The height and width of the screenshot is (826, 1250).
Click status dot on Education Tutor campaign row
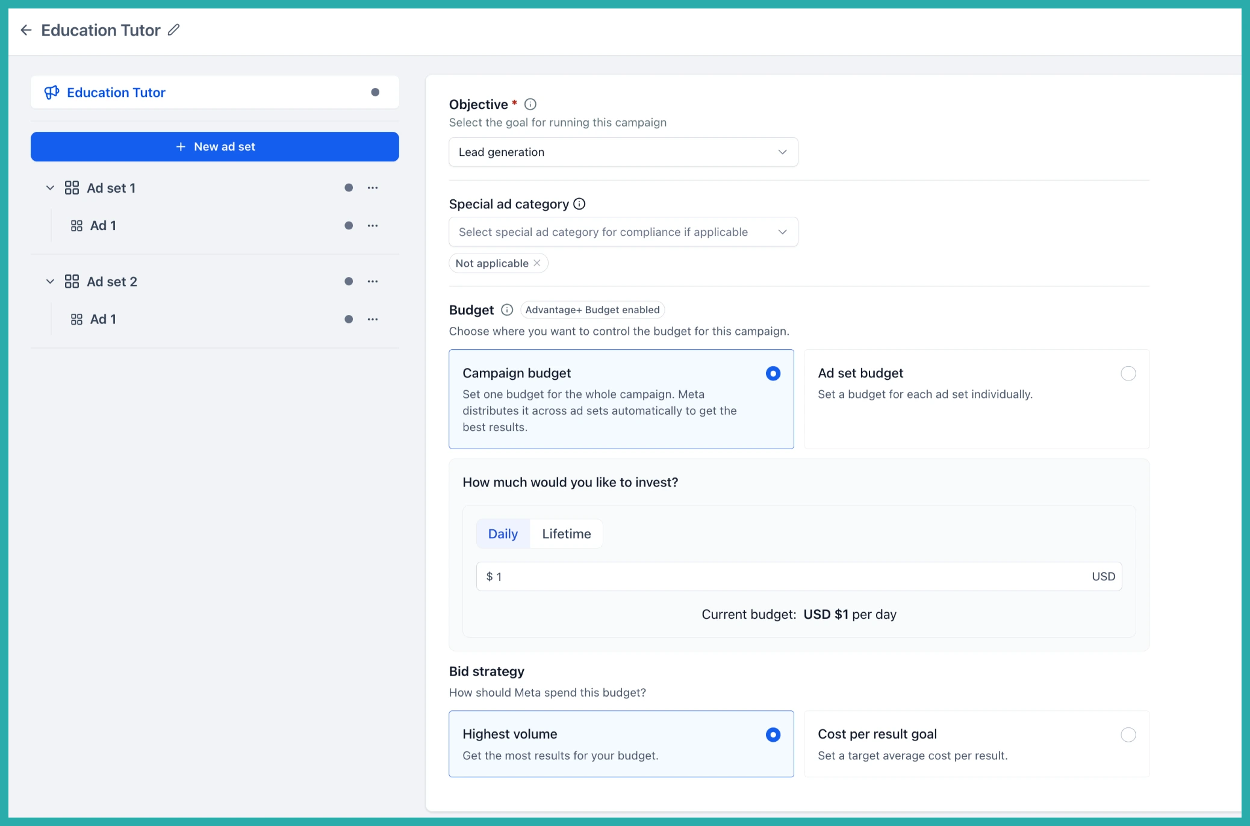click(375, 92)
